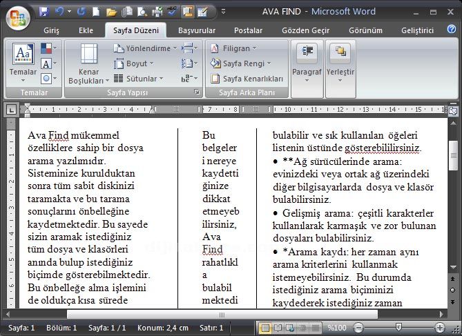Open the Yönlendirme orientation dropdown
Viewport: 462px width, 336px height.
pyautogui.click(x=145, y=48)
